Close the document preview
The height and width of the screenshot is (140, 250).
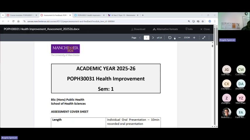(x=205, y=29)
